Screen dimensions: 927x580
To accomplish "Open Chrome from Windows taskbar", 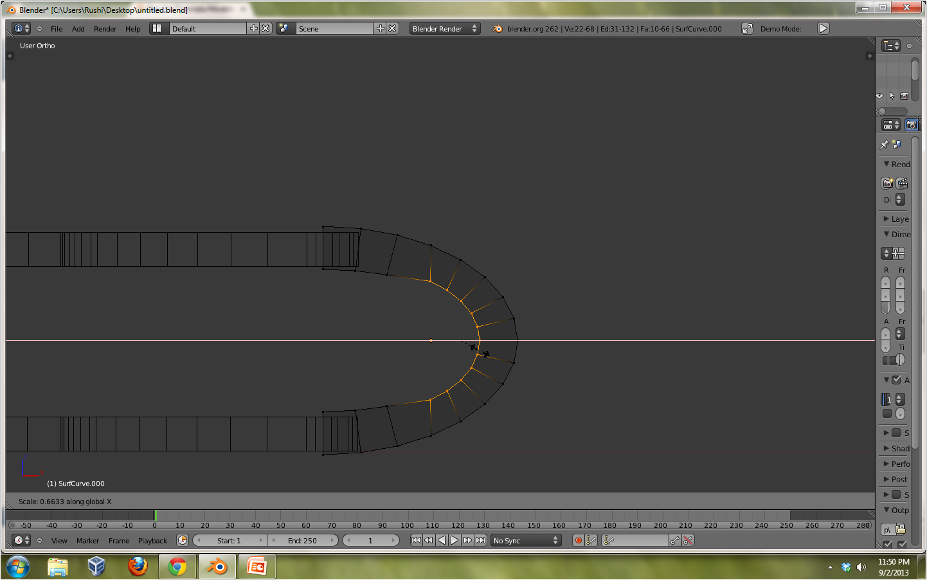I will click(x=177, y=566).
